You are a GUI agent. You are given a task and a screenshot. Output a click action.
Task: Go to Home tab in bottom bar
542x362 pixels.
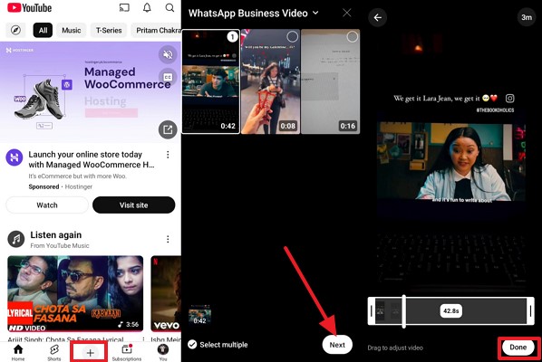tap(18, 352)
